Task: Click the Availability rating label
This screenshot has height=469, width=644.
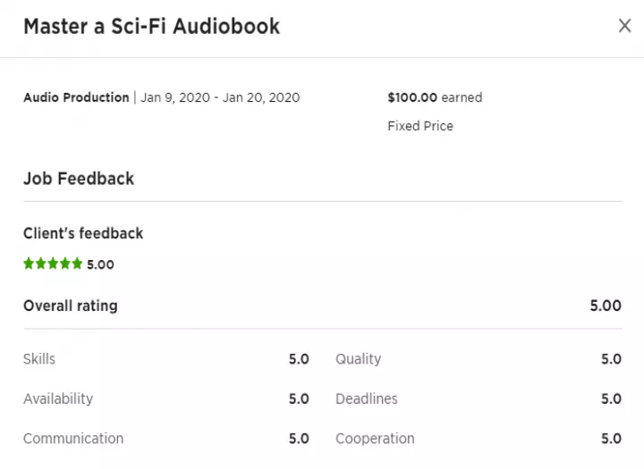Action: tap(58, 398)
